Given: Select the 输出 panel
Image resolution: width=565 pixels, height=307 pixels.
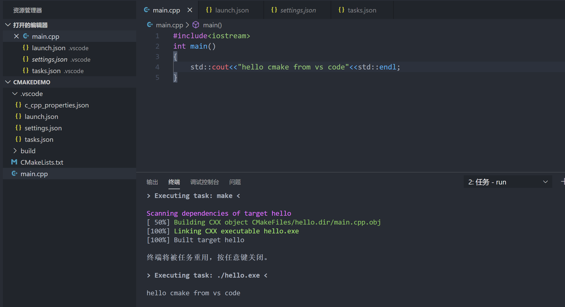Looking at the screenshot, I should [x=152, y=182].
